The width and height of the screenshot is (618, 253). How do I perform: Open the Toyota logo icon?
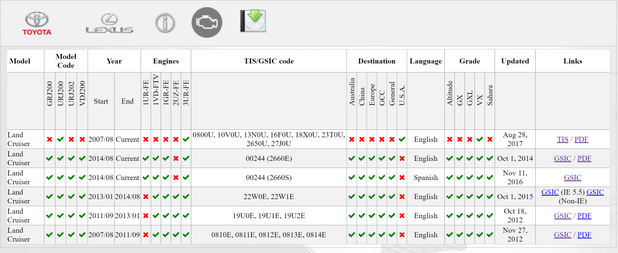point(37,24)
